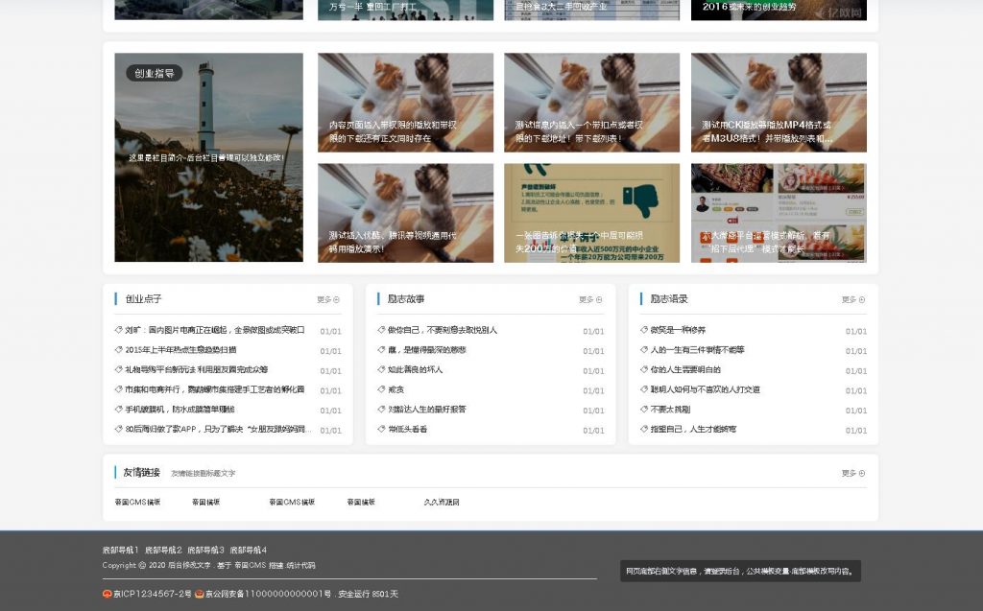Viewport: 983px width, 611px height.
Task: Select the 励志语录 section heading
Action: click(669, 299)
